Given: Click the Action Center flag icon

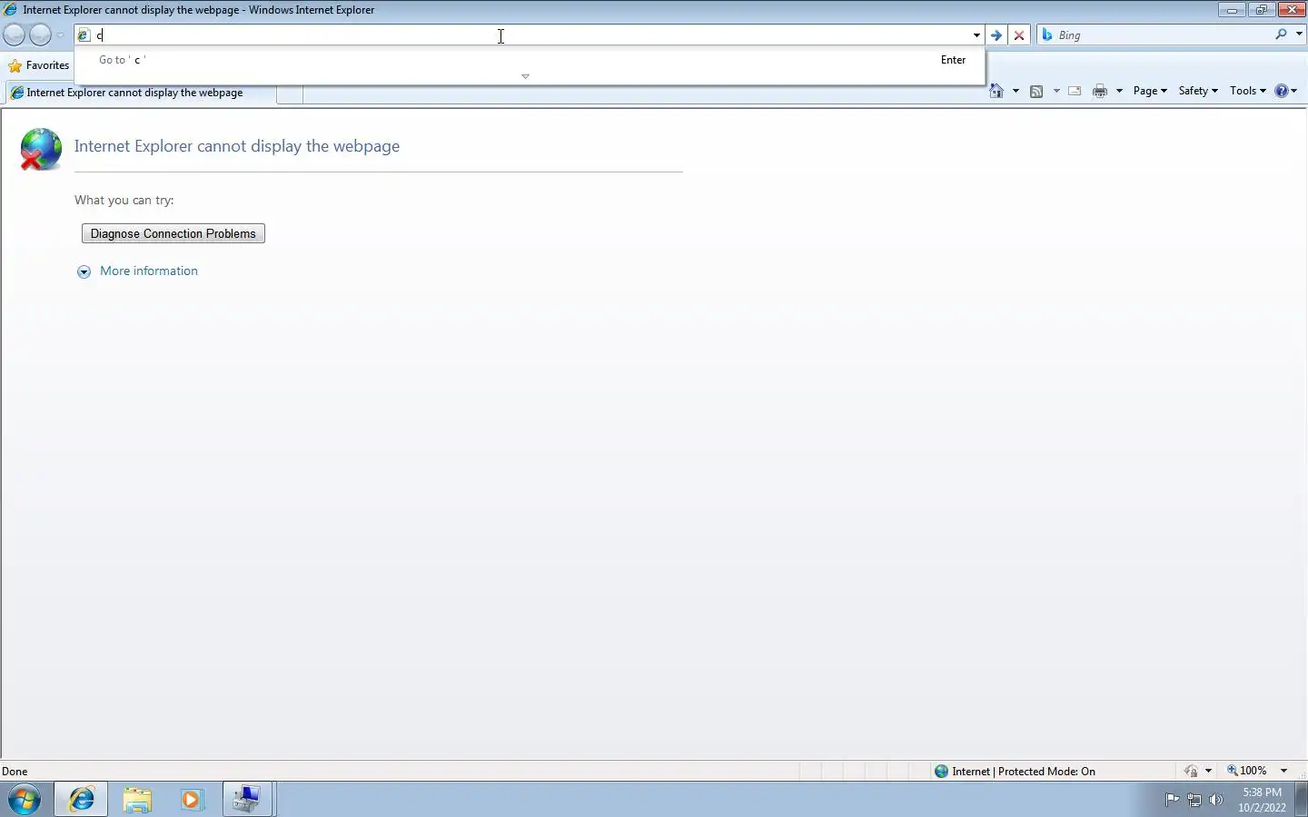Looking at the screenshot, I should (1172, 800).
